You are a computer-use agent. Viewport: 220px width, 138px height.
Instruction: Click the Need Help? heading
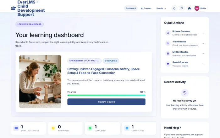(x=173, y=128)
